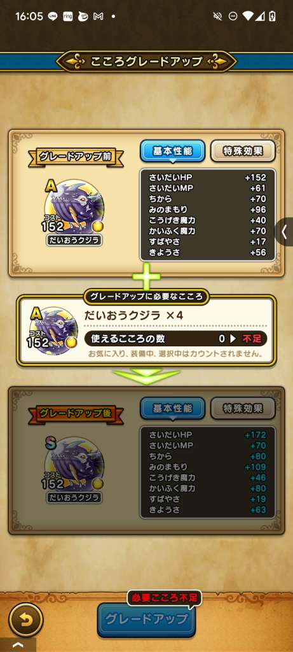
Task: Switch to the upper 特殊効果 tab
Action: (x=243, y=151)
